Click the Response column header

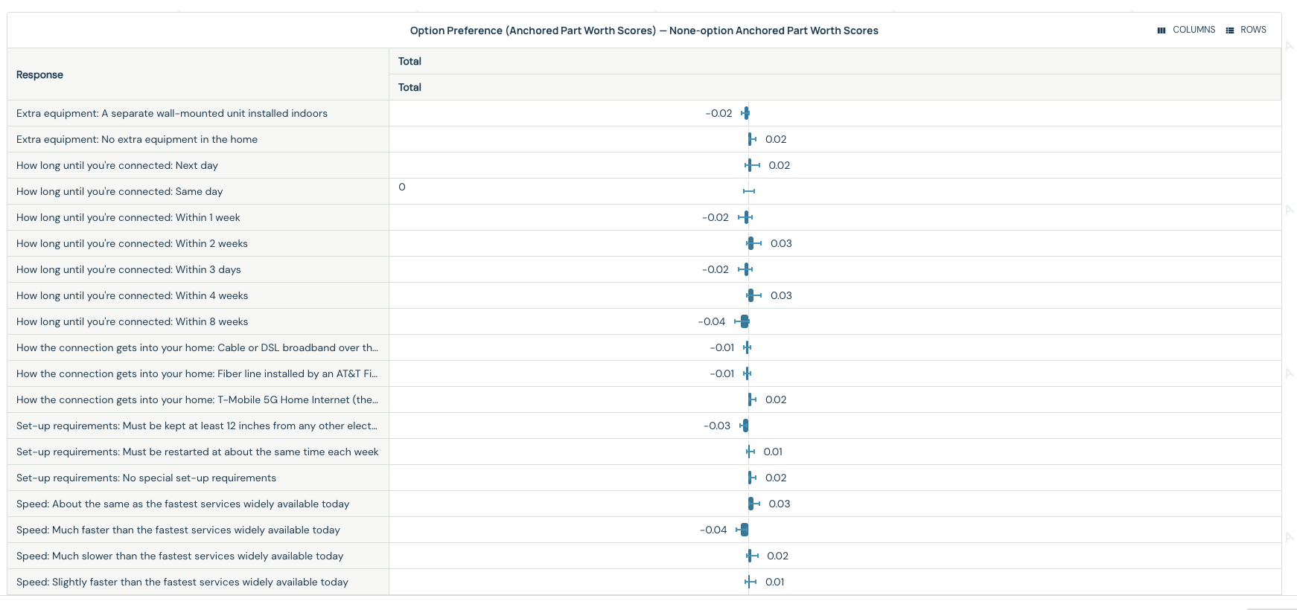coord(198,74)
